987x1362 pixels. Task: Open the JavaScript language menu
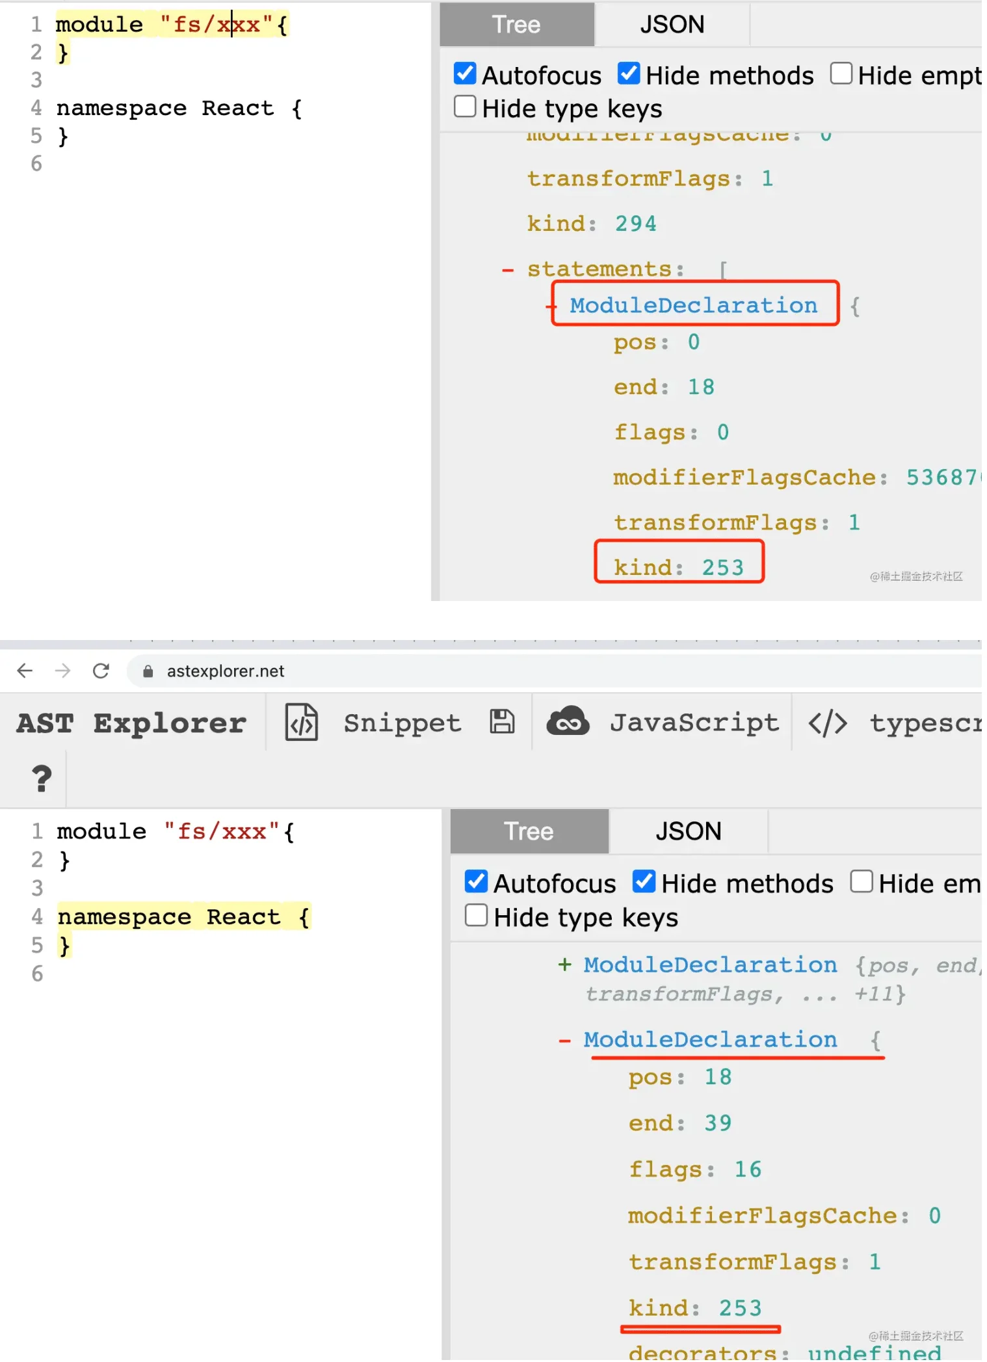(694, 723)
